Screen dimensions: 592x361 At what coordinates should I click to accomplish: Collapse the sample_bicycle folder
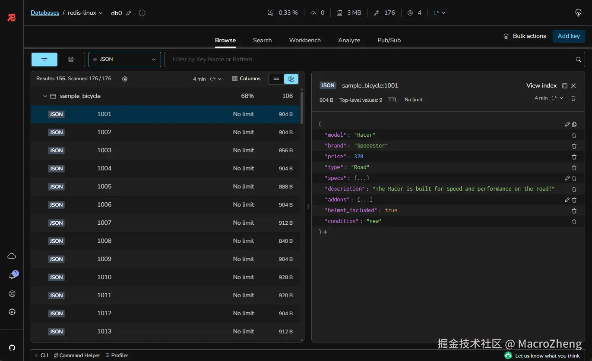[x=45, y=96]
